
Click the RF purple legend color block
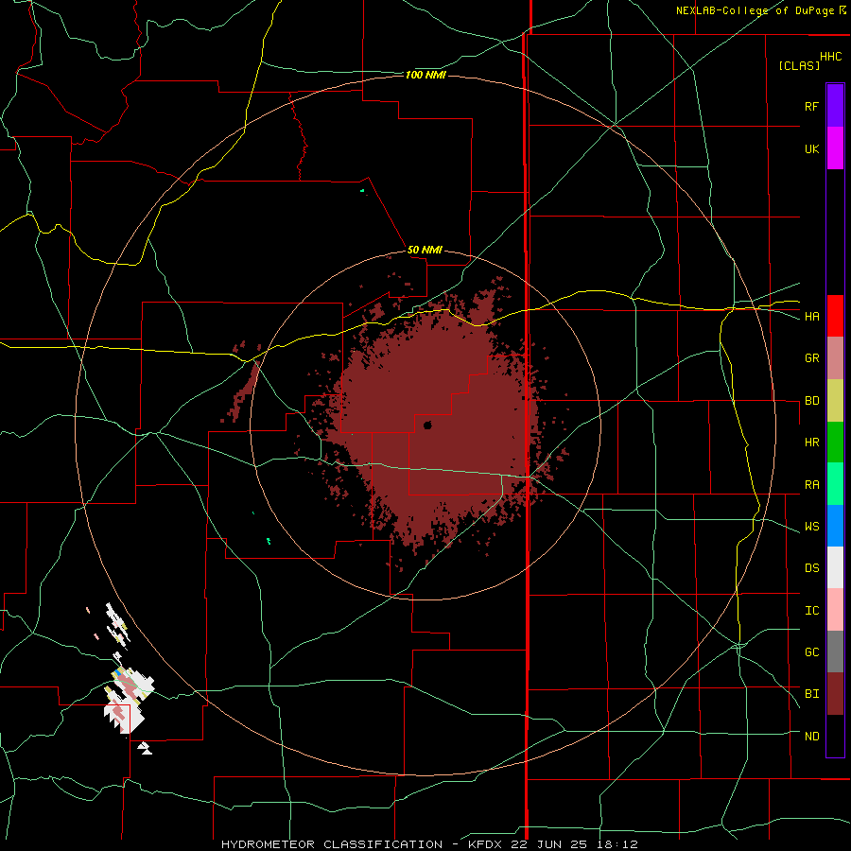coord(835,106)
